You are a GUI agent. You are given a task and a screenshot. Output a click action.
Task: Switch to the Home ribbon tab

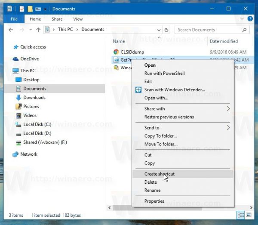[x=35, y=19]
